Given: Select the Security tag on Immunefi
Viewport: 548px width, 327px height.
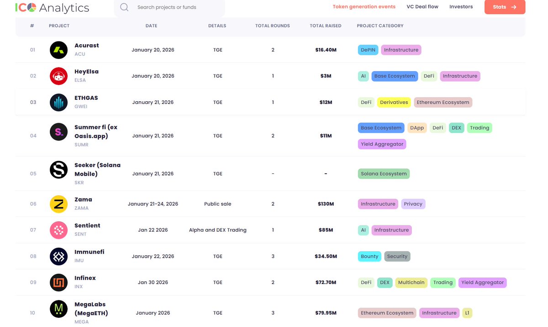Looking at the screenshot, I should (x=397, y=256).
